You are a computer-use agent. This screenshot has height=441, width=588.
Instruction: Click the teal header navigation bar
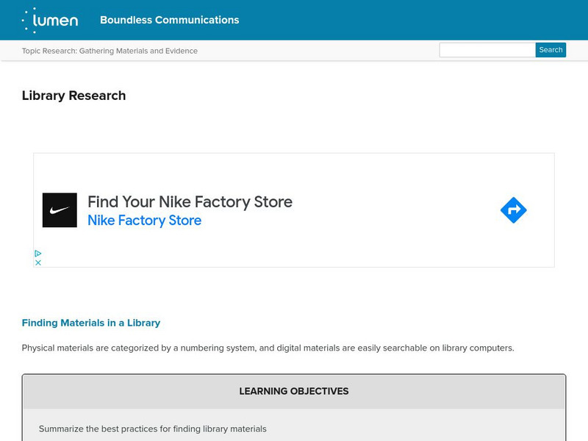pos(367,20)
